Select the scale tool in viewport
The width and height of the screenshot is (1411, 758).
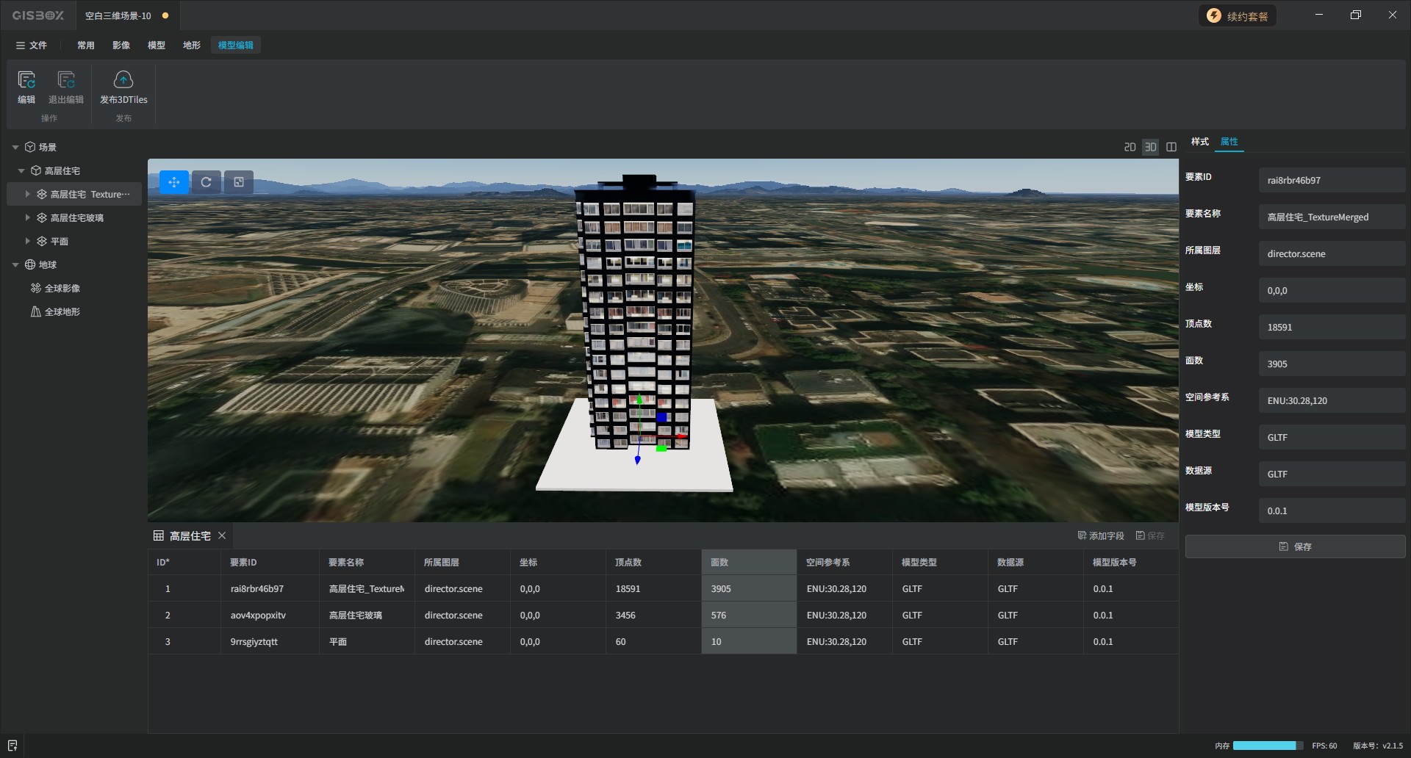tap(239, 182)
